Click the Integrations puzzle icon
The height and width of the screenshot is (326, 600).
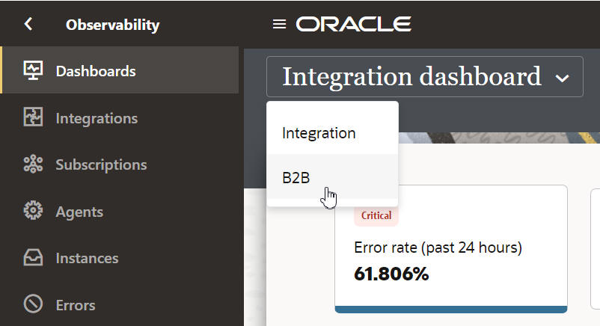33,118
